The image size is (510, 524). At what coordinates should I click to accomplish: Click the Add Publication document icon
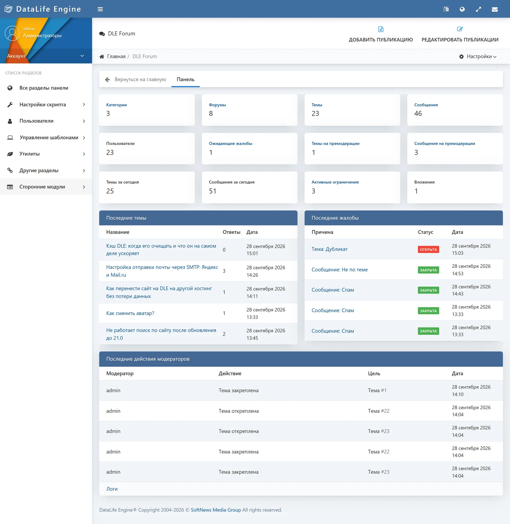381,29
